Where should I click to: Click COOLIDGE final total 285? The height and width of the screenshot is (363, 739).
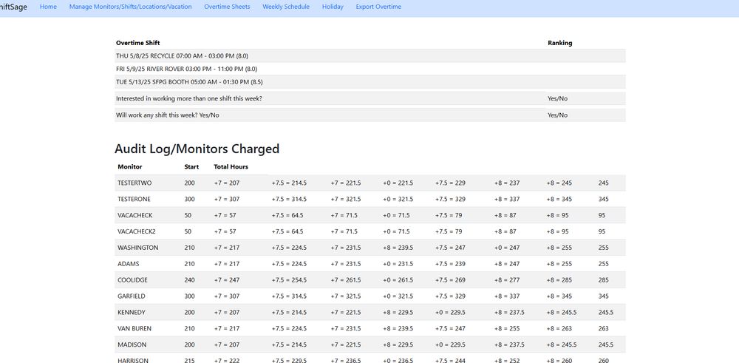(x=604, y=280)
